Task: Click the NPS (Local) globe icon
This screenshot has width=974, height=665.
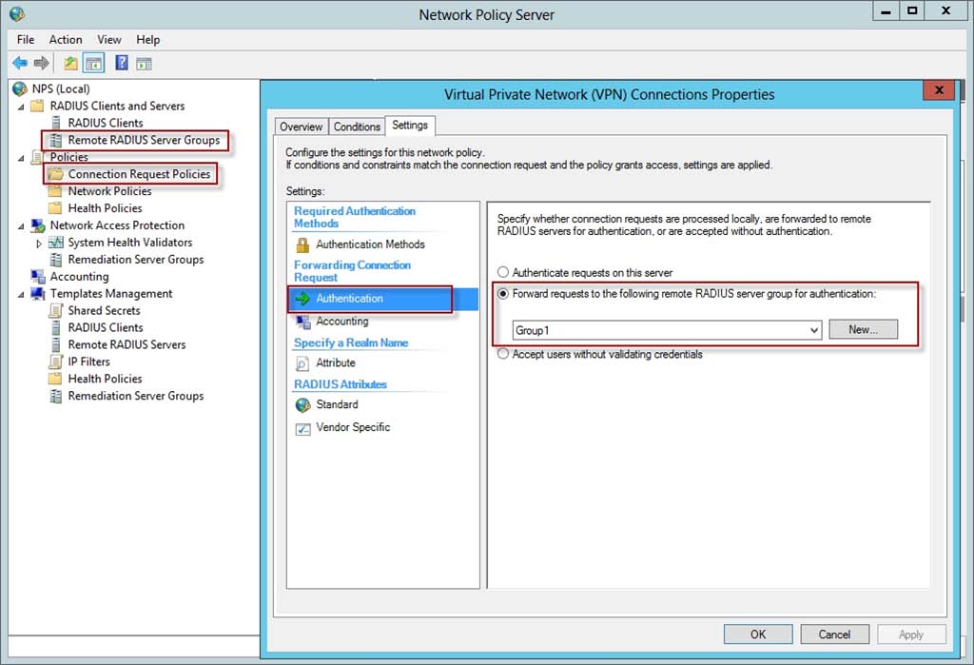Action: [x=20, y=88]
